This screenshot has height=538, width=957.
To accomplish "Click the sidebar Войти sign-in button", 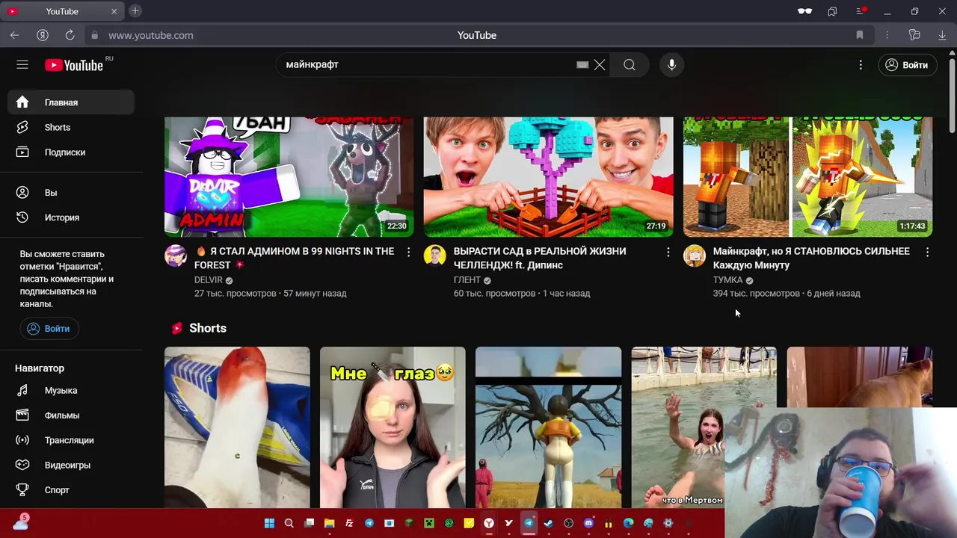I will click(x=49, y=329).
